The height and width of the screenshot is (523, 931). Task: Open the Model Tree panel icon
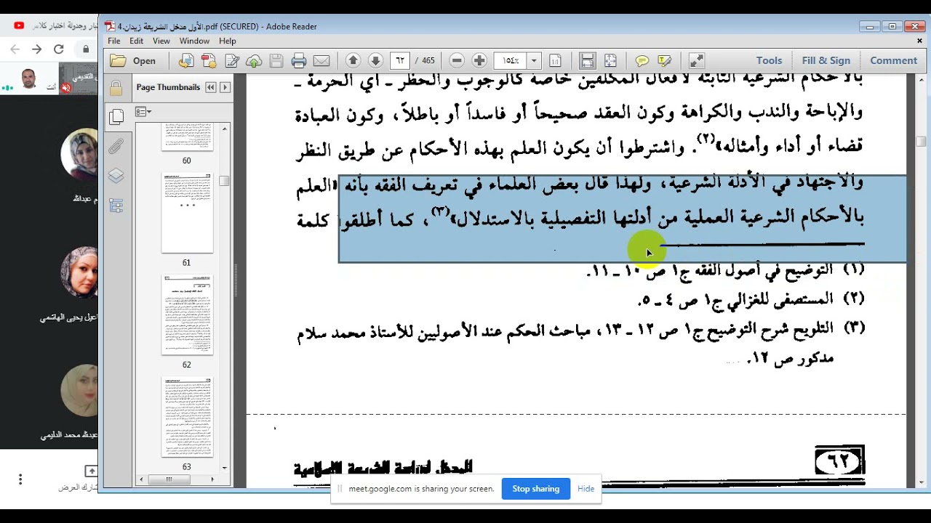pyautogui.click(x=116, y=206)
